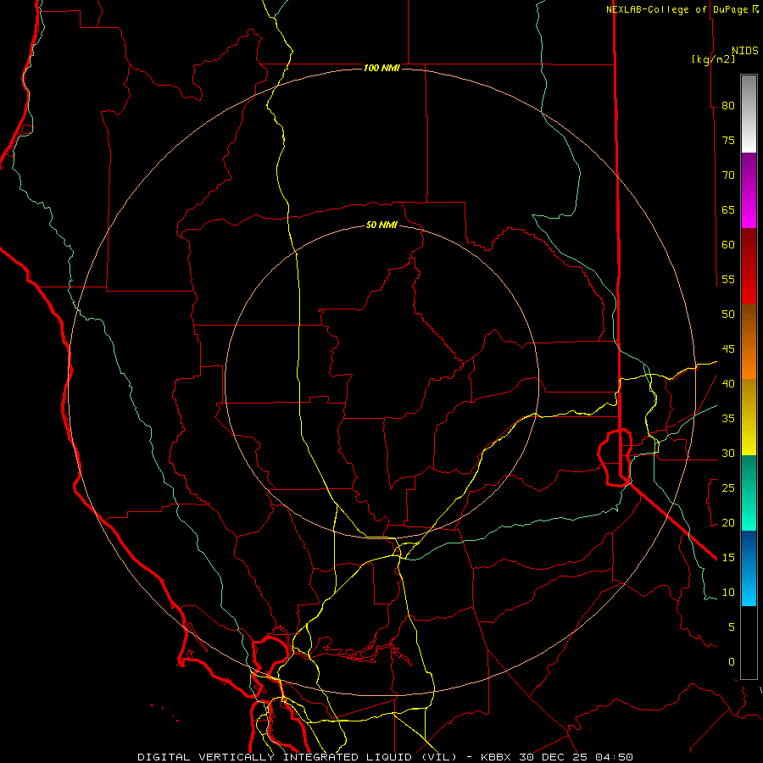This screenshot has height=763, width=763.
Task: Click the "25" value on the color scale
Action: [x=728, y=487]
